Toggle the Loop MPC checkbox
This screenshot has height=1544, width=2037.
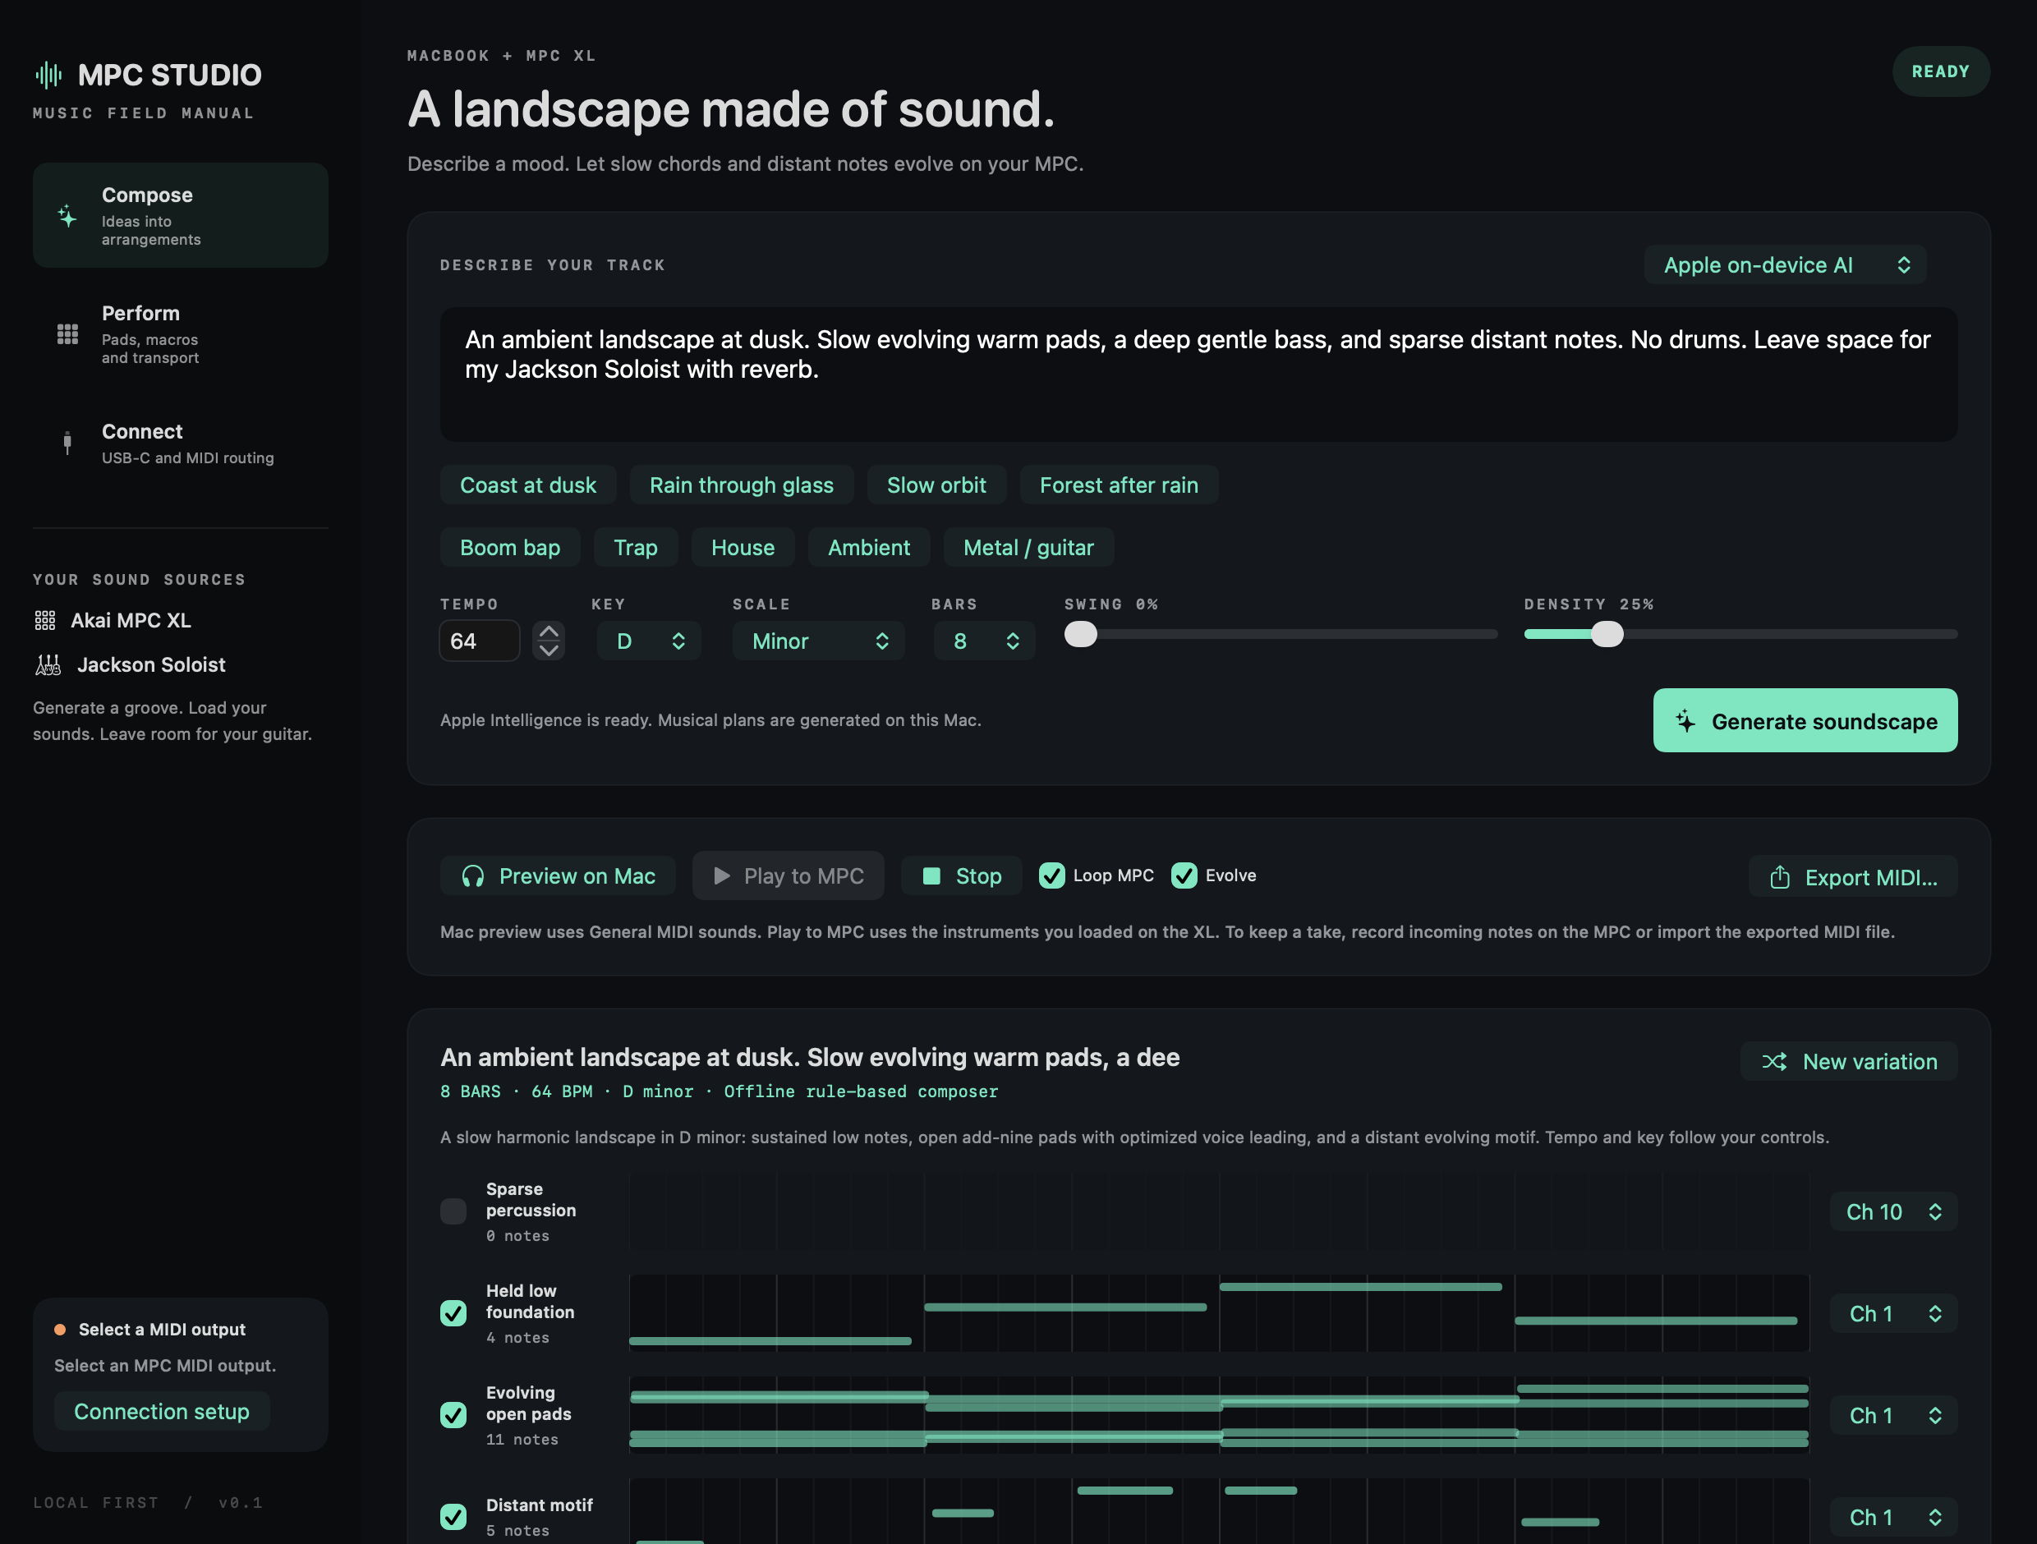(x=1051, y=875)
